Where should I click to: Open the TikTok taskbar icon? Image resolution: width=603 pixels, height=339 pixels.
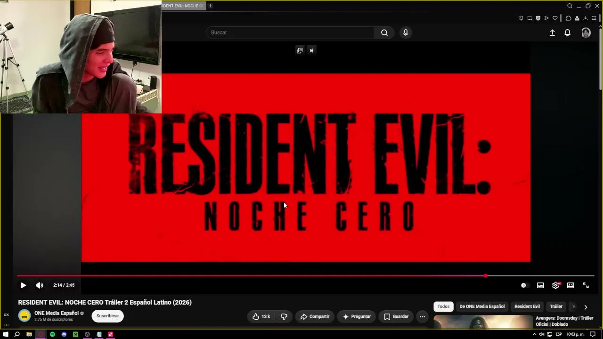coord(110,334)
